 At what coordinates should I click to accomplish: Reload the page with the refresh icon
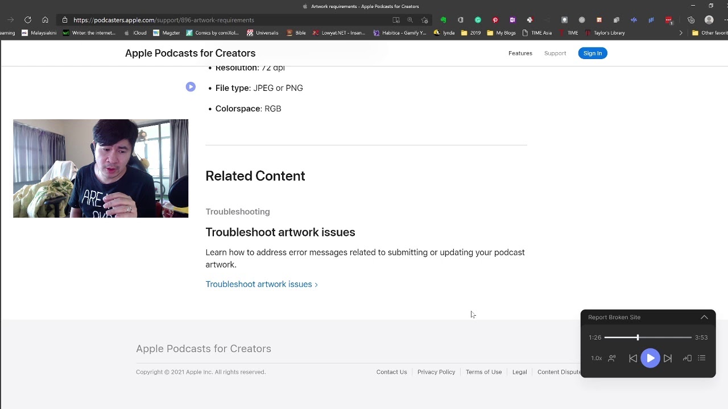tap(27, 20)
